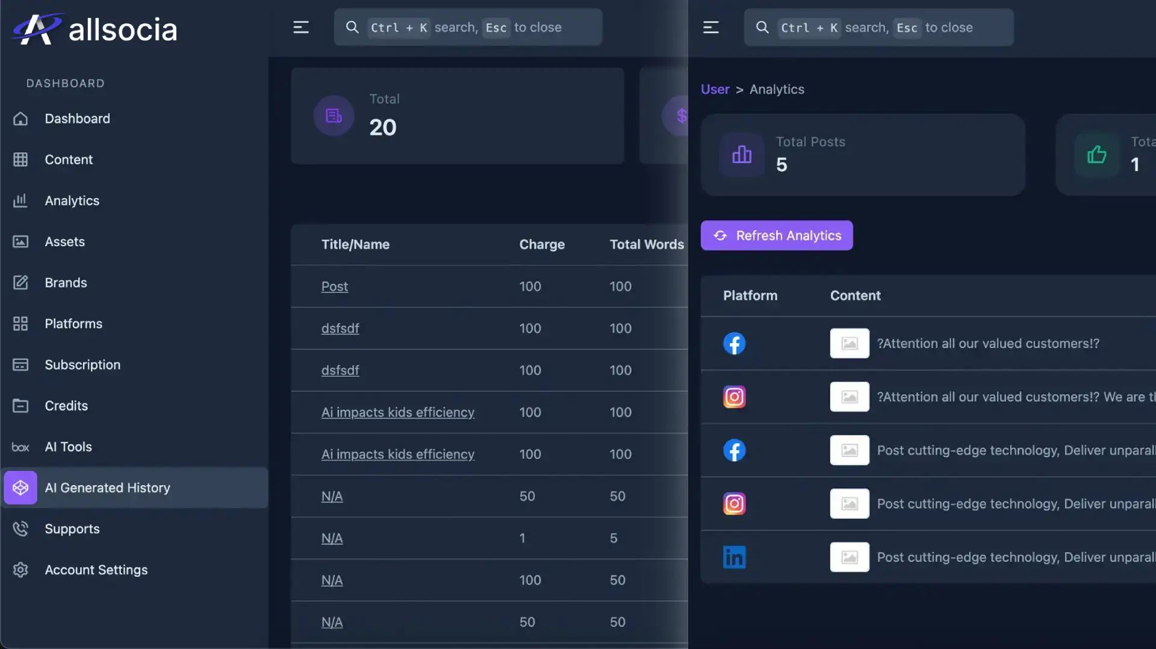Image resolution: width=1156 pixels, height=649 pixels.
Task: Open the 'Post' title link
Action: pos(334,287)
